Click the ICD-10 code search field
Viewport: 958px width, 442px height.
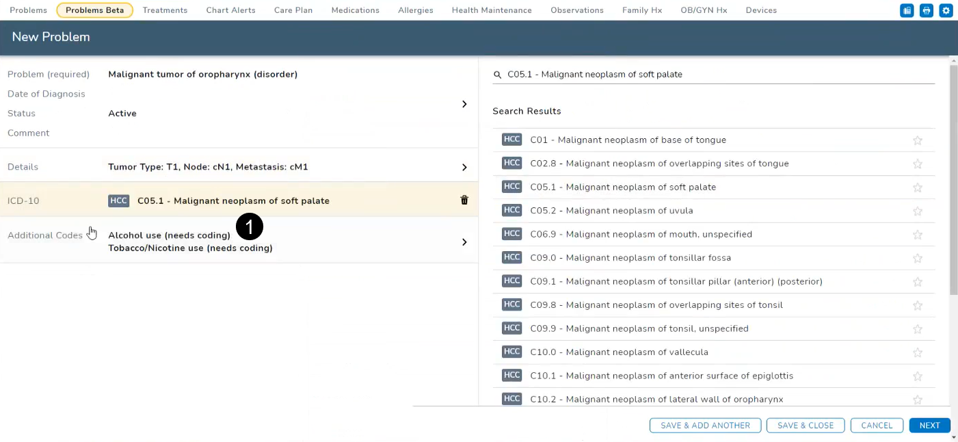(718, 75)
